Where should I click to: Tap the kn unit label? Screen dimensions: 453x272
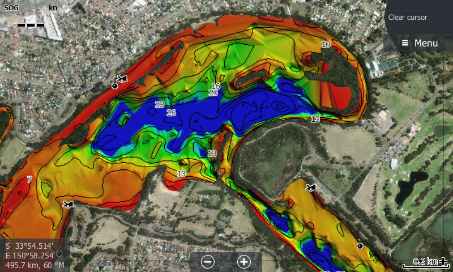coord(53,7)
